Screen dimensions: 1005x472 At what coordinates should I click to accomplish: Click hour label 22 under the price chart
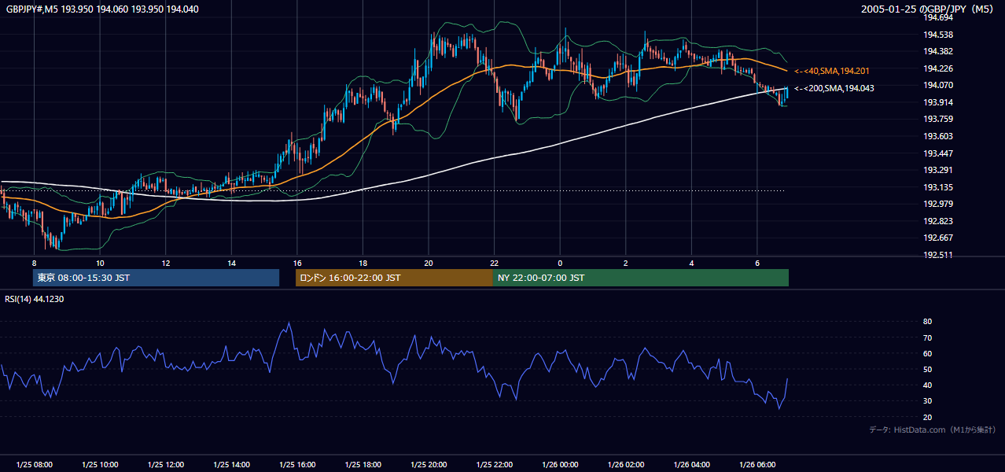[x=494, y=263]
